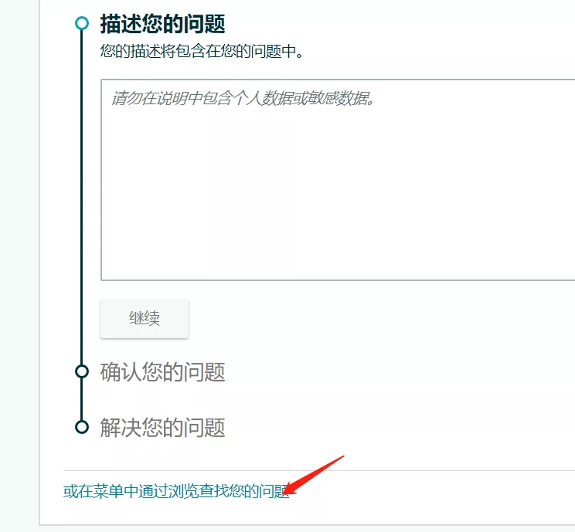Viewport: 575px width, 532px height.
Task: Click the problem description text area
Action: (338, 180)
